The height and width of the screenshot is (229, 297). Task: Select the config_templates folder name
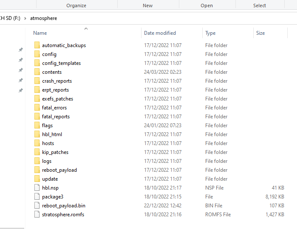tap(61, 63)
